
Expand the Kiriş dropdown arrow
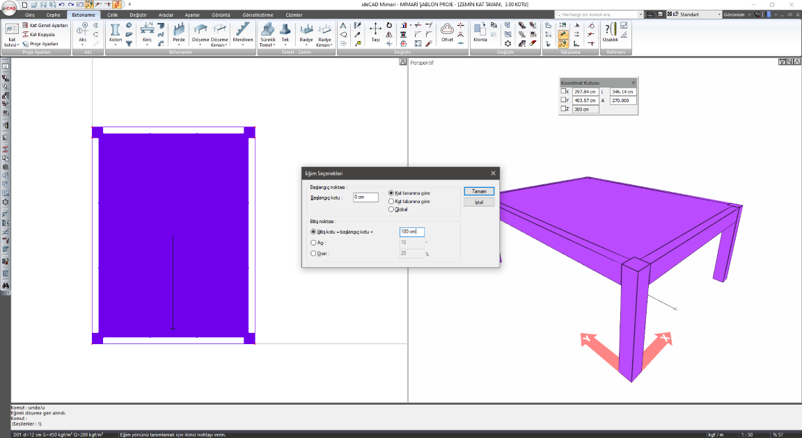(x=147, y=45)
